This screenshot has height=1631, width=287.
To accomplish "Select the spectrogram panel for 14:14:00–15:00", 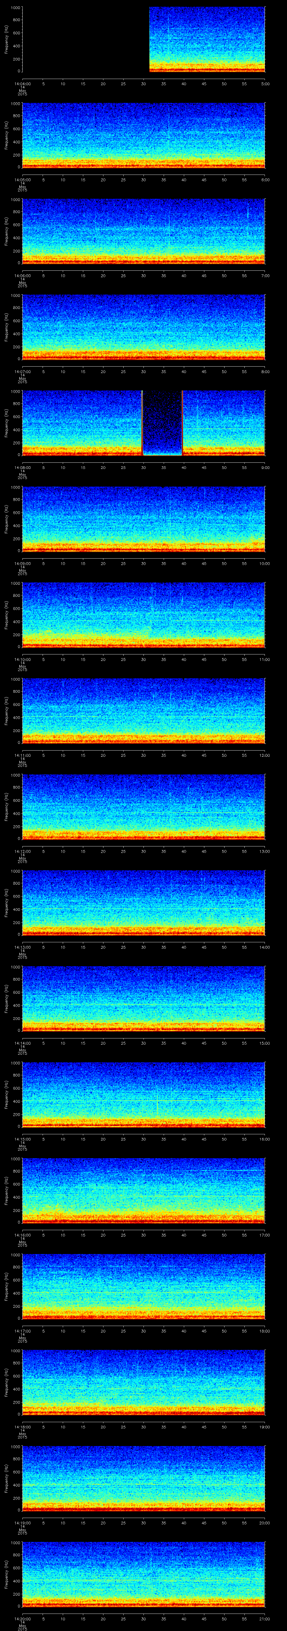I will point(144,999).
